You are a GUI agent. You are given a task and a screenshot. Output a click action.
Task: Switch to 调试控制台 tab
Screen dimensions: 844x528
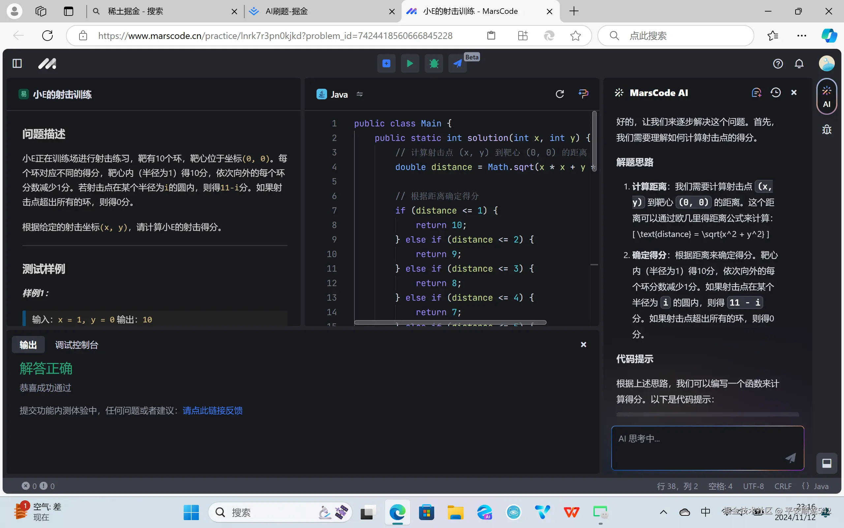coord(77,345)
